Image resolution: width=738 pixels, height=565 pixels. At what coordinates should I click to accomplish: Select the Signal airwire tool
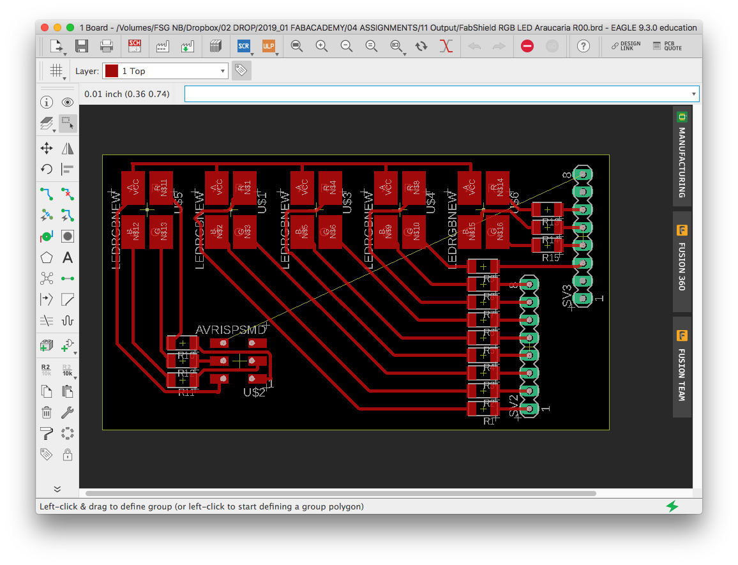coord(67,278)
